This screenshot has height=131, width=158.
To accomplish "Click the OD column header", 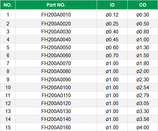I will [143, 5].
